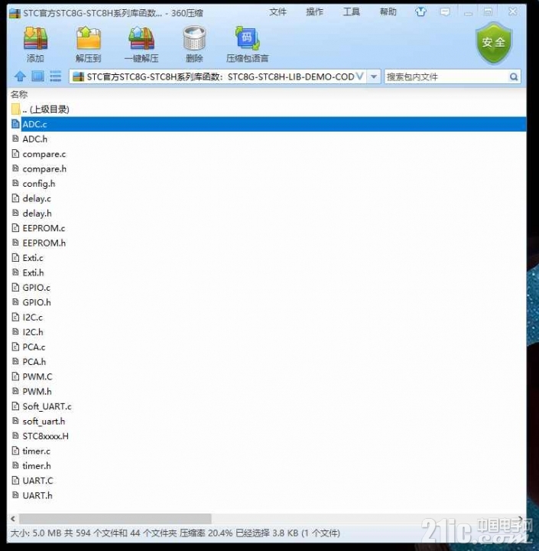Select the STC8xxxx.H file
The height and width of the screenshot is (551, 539).
coord(267,435)
